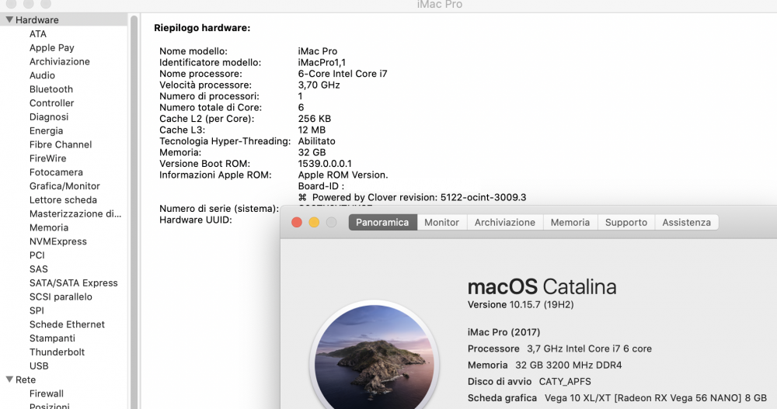Click the 12 MB Cache L3 value
Viewport: 777px width, 409px height.
[x=312, y=130]
